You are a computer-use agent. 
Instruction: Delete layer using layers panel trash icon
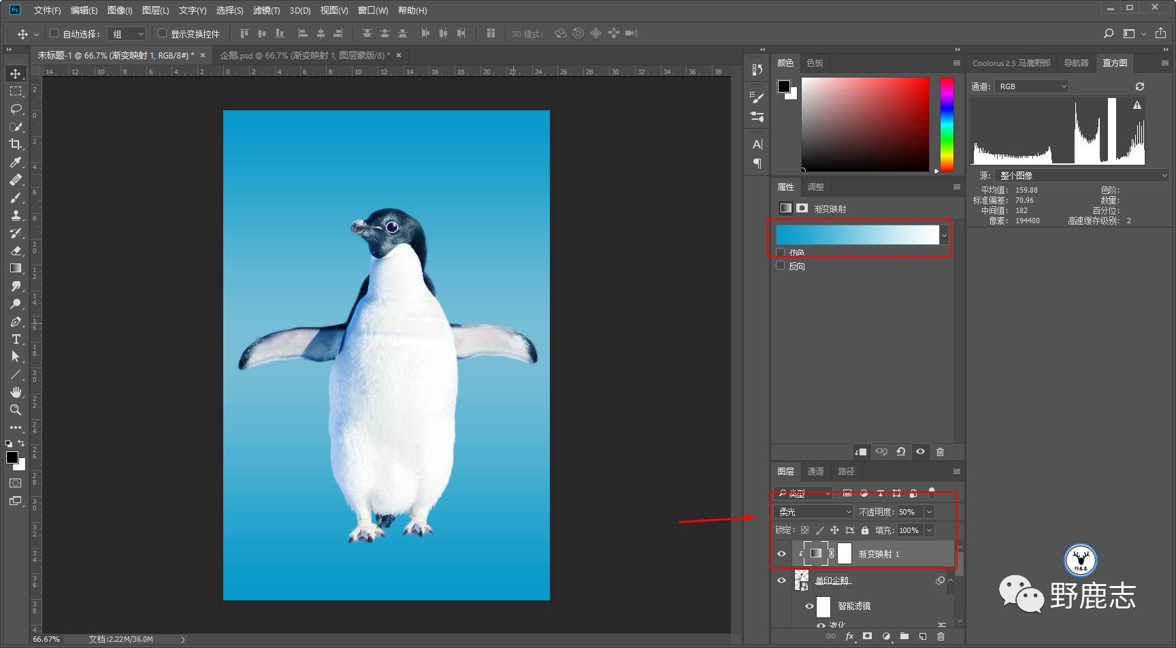(941, 636)
